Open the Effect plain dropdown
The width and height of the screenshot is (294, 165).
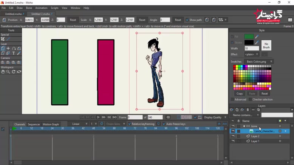tap(252, 54)
